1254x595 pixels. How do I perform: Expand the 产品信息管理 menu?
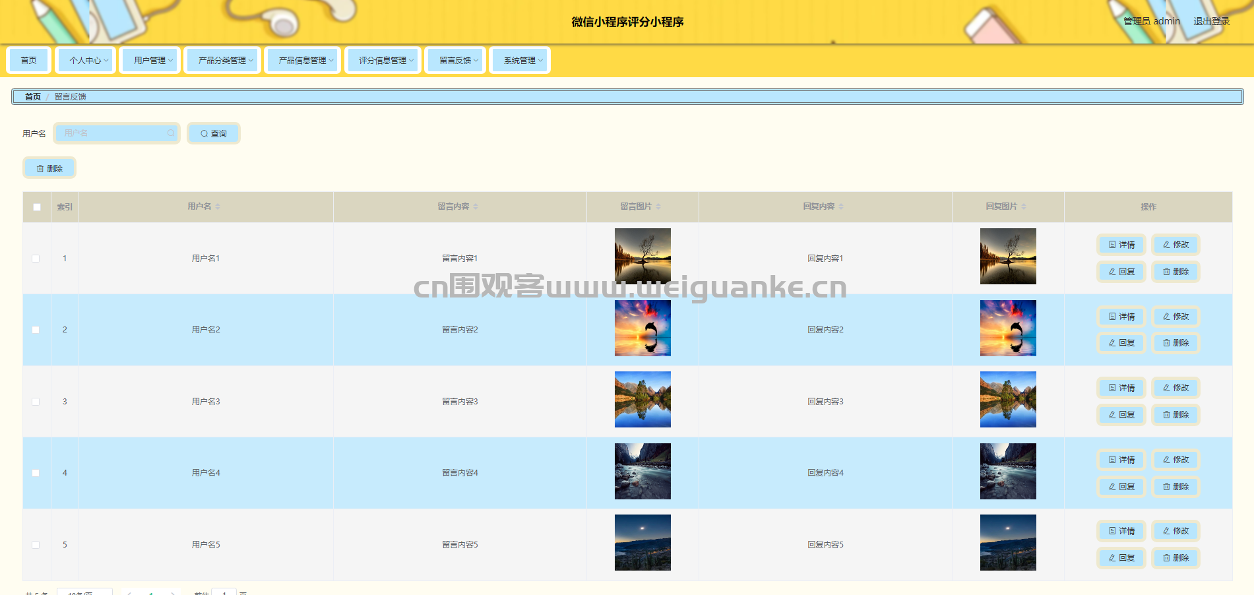point(303,60)
